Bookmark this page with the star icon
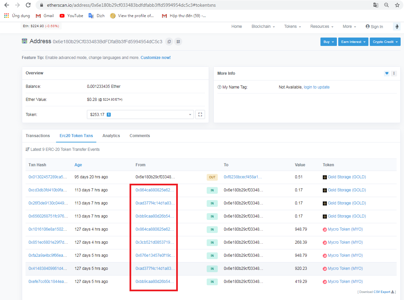Image resolution: width=404 pixels, height=300 pixels. [397, 5]
